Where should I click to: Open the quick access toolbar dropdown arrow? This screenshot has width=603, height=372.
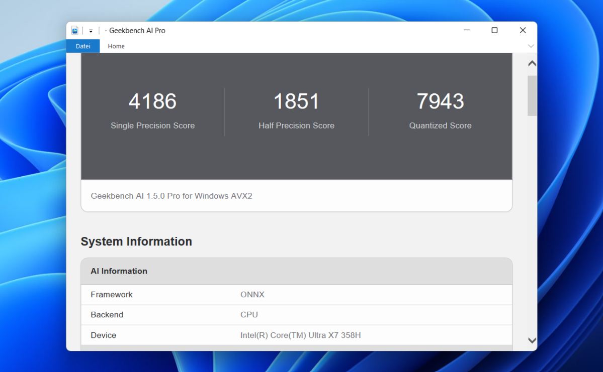(x=91, y=31)
